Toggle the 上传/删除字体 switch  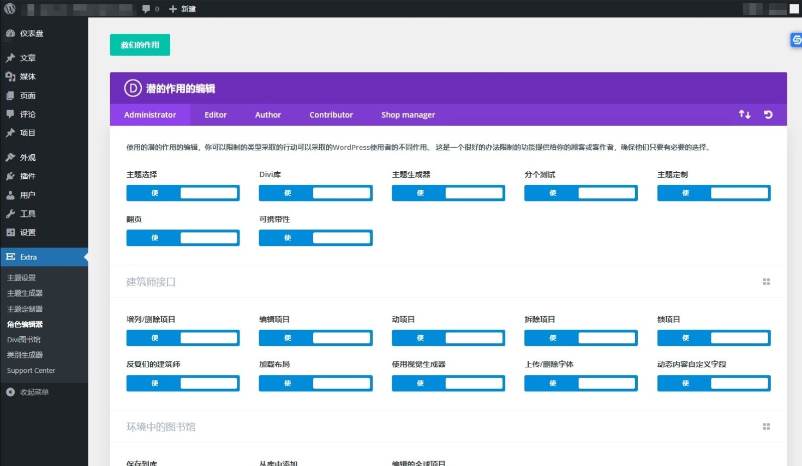581,383
